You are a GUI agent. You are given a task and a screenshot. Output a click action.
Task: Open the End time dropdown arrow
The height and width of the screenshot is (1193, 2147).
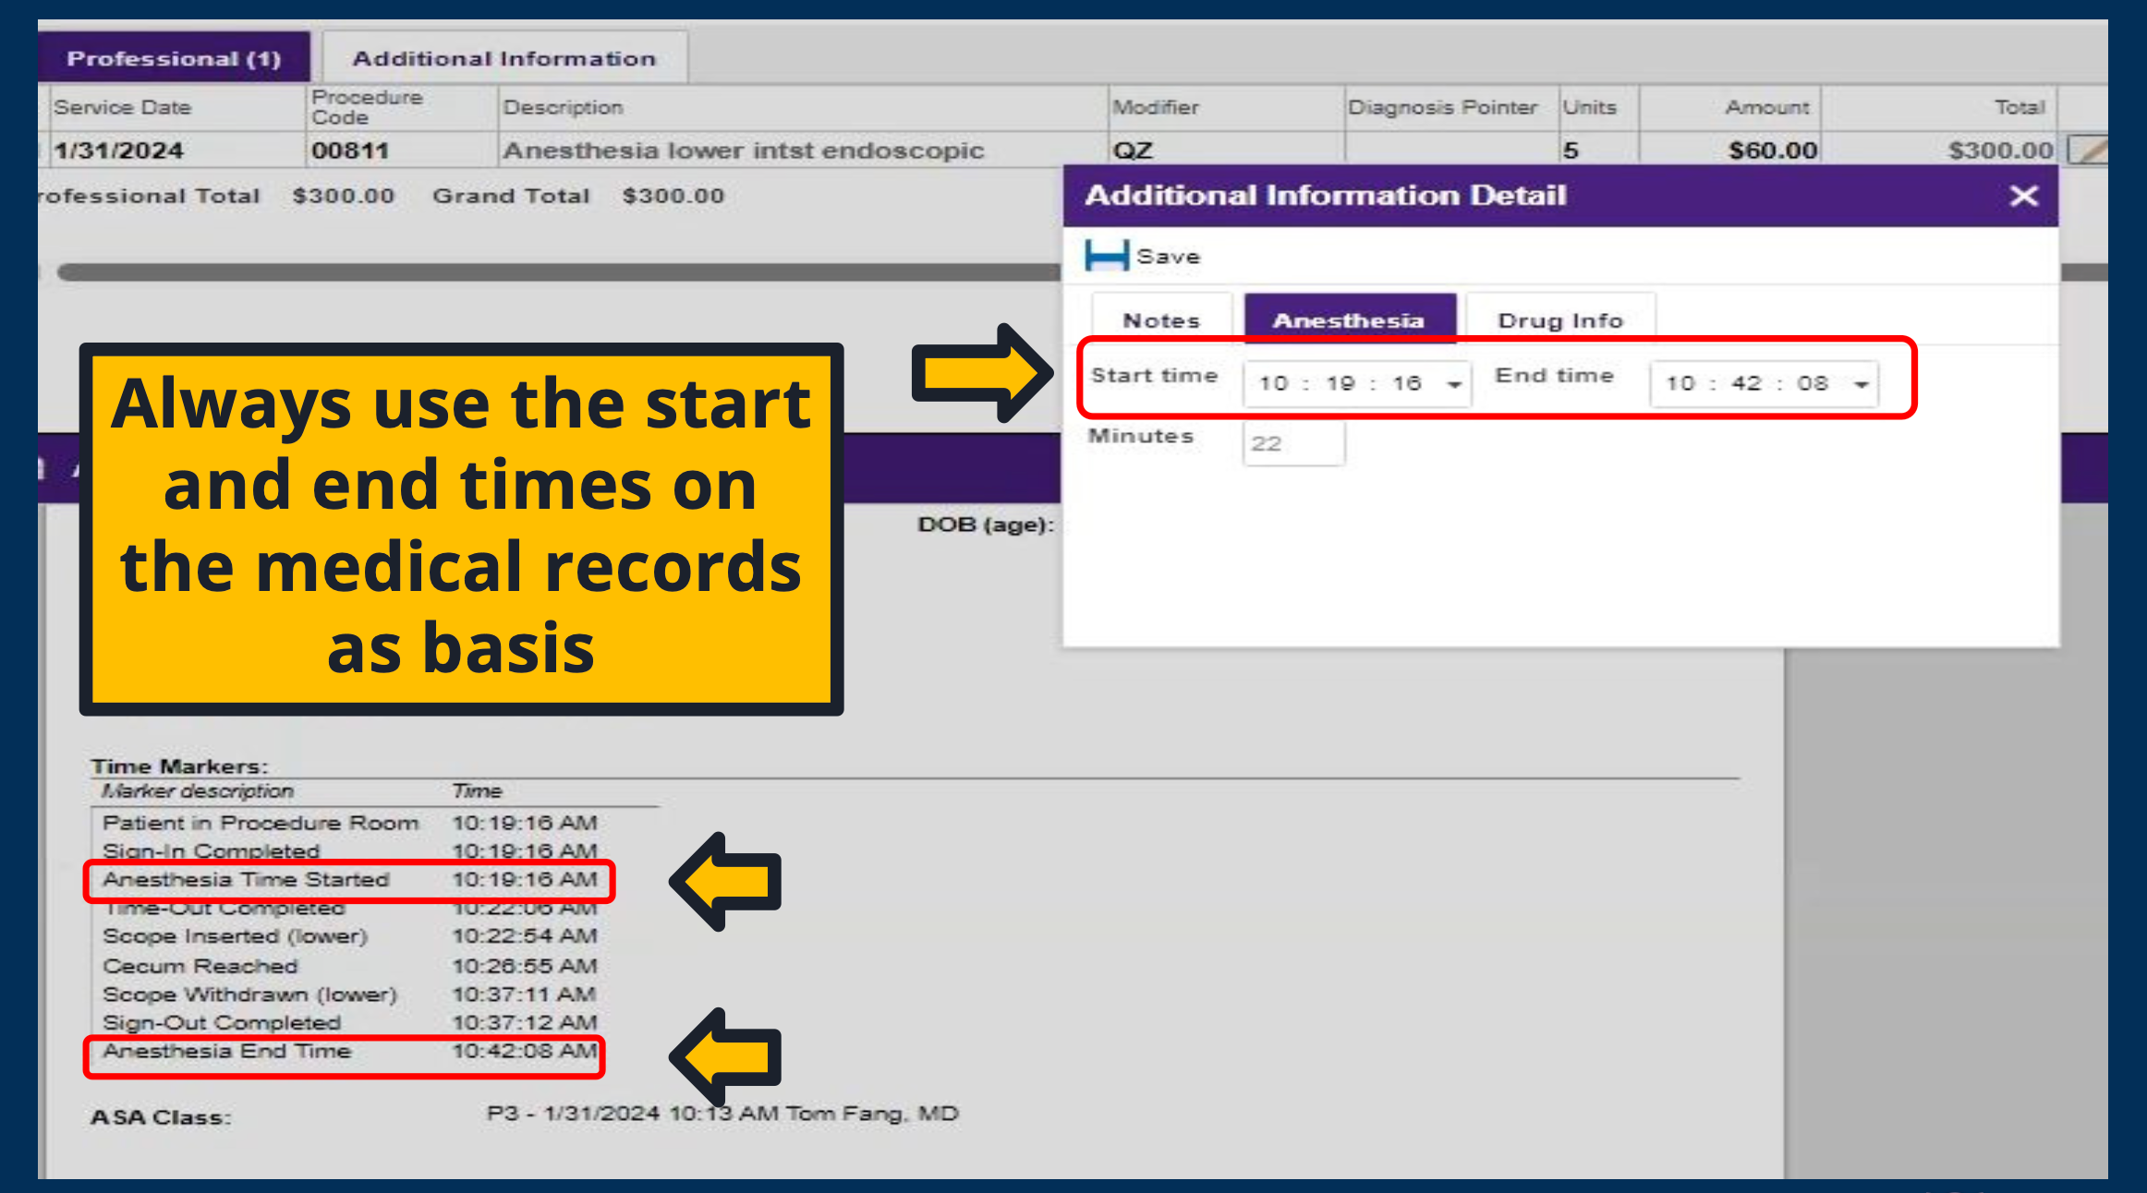coord(1862,384)
